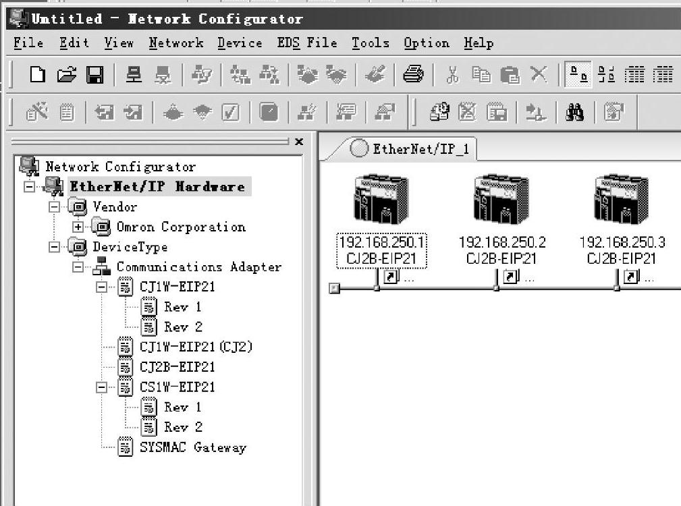
Task: Collapse the Vendor tree node
Action: coord(54,206)
